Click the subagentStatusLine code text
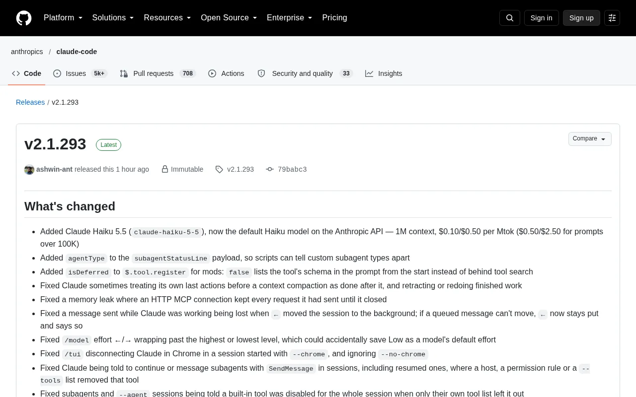This screenshot has height=397, width=636. click(170, 258)
